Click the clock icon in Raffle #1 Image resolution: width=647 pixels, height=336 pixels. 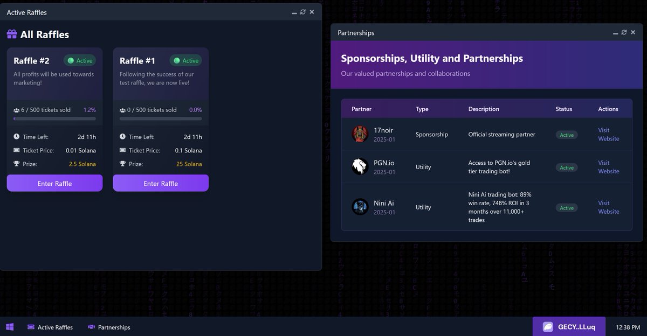coord(123,137)
